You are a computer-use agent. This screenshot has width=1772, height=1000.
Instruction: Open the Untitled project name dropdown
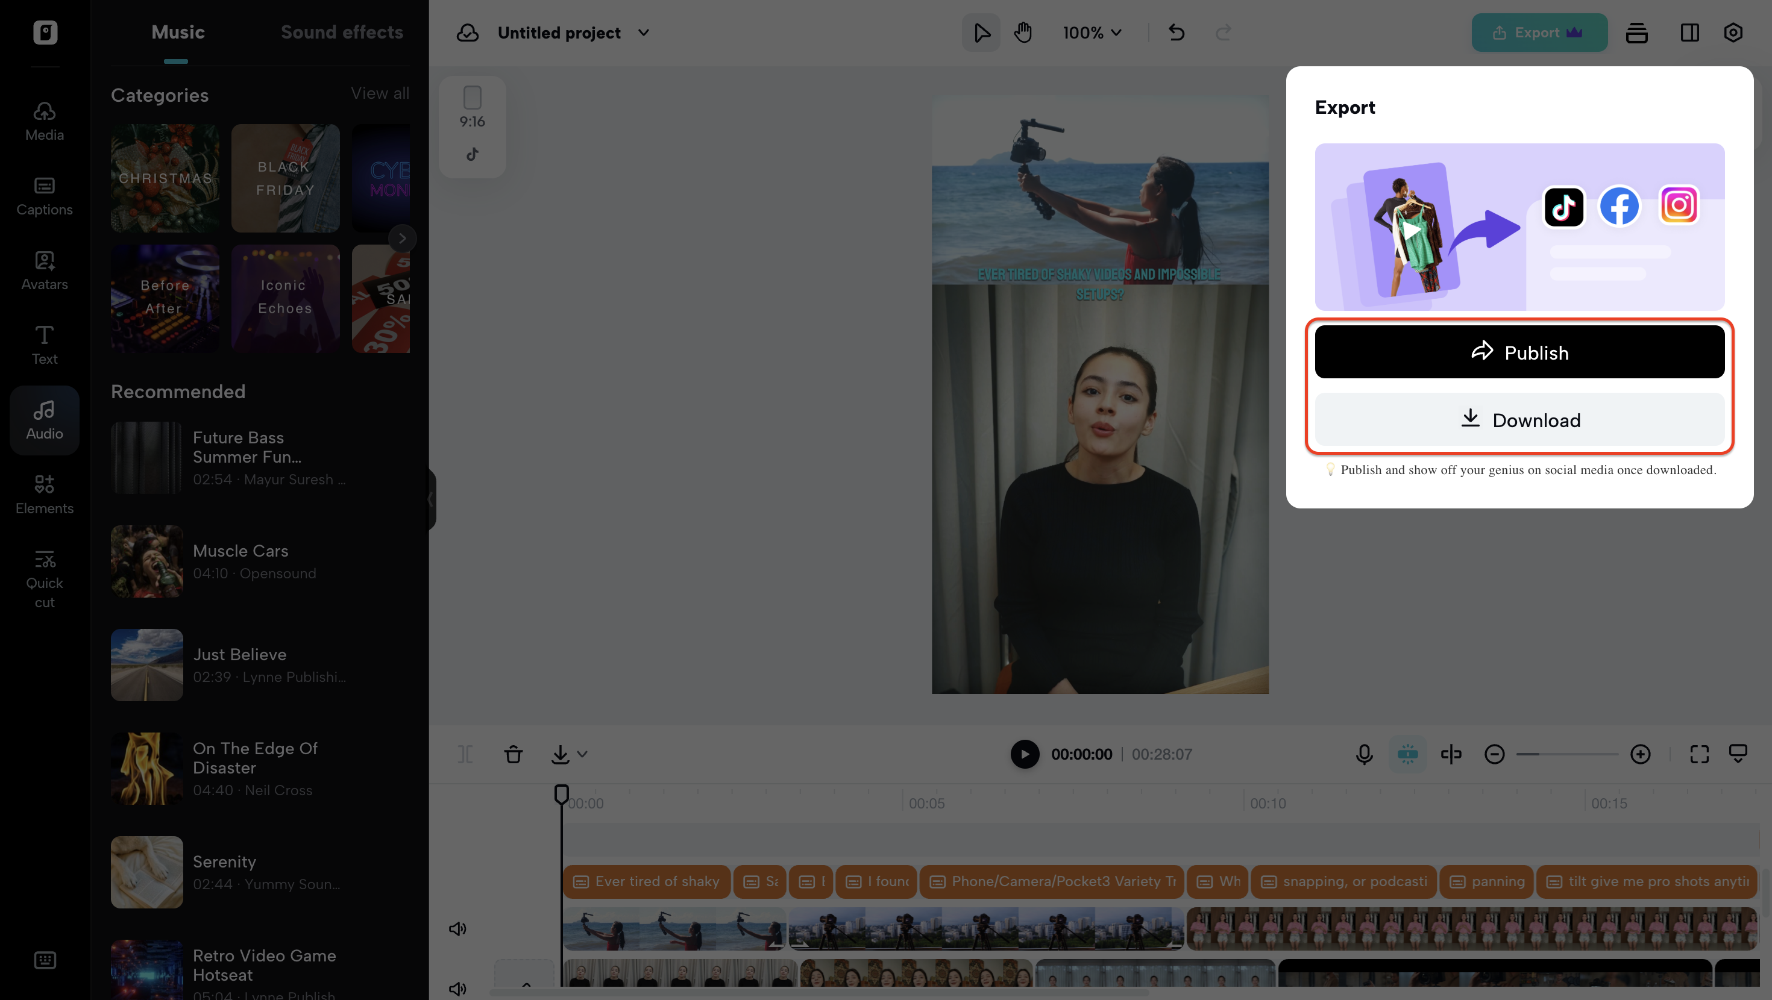pos(643,33)
